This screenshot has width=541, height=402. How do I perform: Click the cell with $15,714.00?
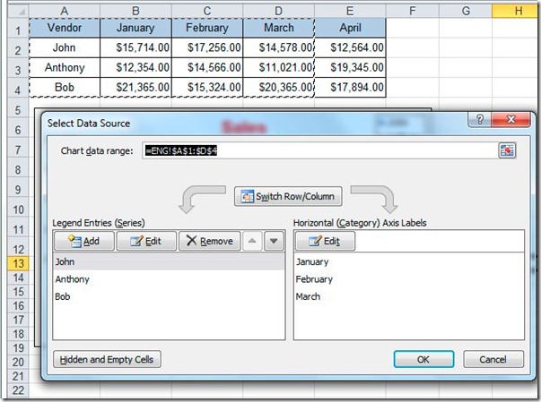coord(136,47)
